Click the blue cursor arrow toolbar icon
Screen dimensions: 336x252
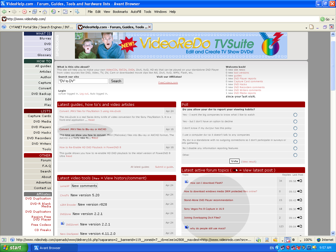pyautogui.click(x=77, y=12)
